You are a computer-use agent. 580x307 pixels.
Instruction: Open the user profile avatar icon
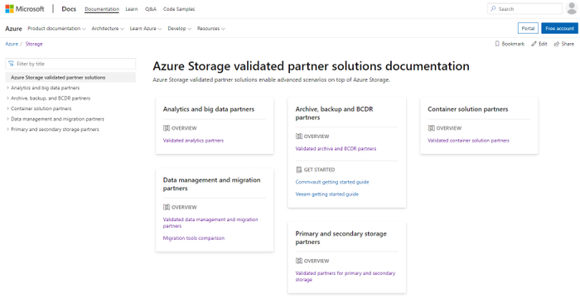[x=572, y=8]
